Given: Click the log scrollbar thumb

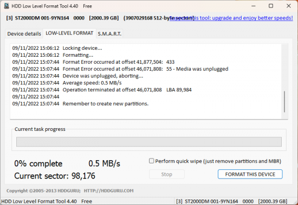Looking at the screenshot, I should coord(284,102).
